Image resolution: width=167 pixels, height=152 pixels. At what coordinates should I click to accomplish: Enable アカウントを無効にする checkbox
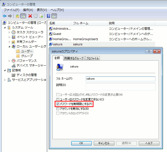point(58,109)
